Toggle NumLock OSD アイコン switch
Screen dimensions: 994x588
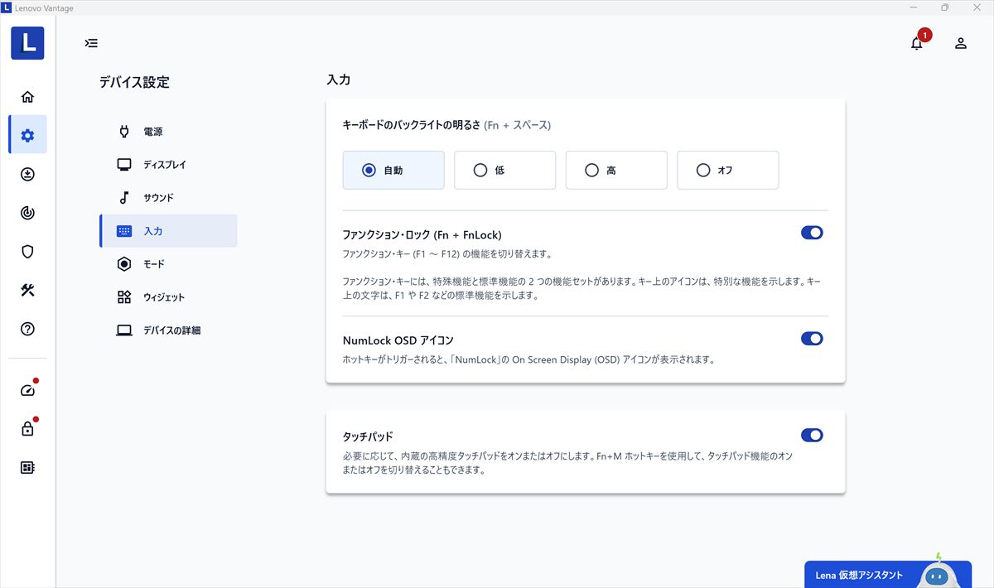[x=812, y=338]
